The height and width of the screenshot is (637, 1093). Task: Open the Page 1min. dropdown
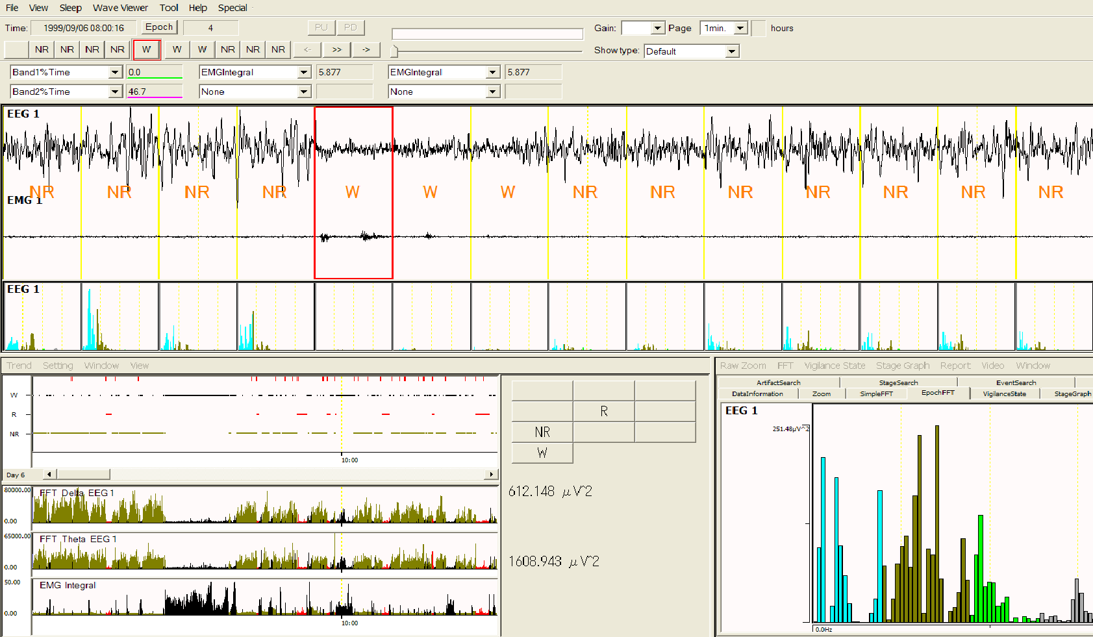point(740,28)
